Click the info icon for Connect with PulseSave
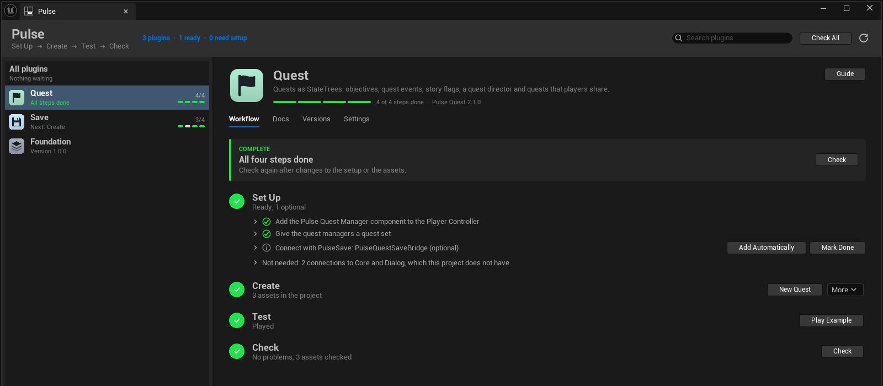 tap(267, 248)
